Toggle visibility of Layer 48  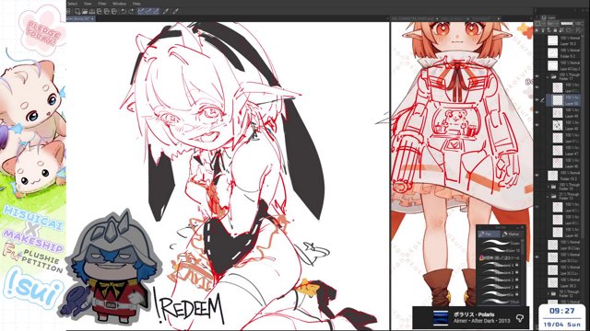[537, 125]
